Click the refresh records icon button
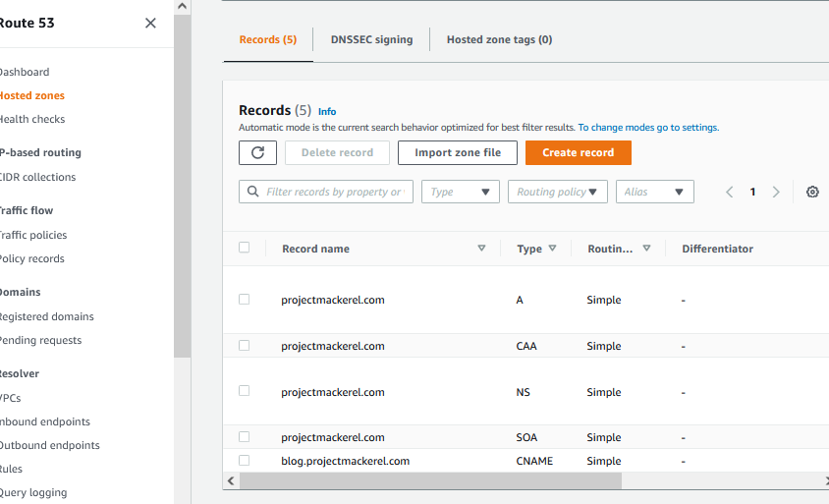 (257, 152)
